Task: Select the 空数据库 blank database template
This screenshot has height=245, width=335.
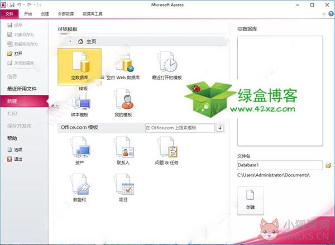Action: [79, 66]
